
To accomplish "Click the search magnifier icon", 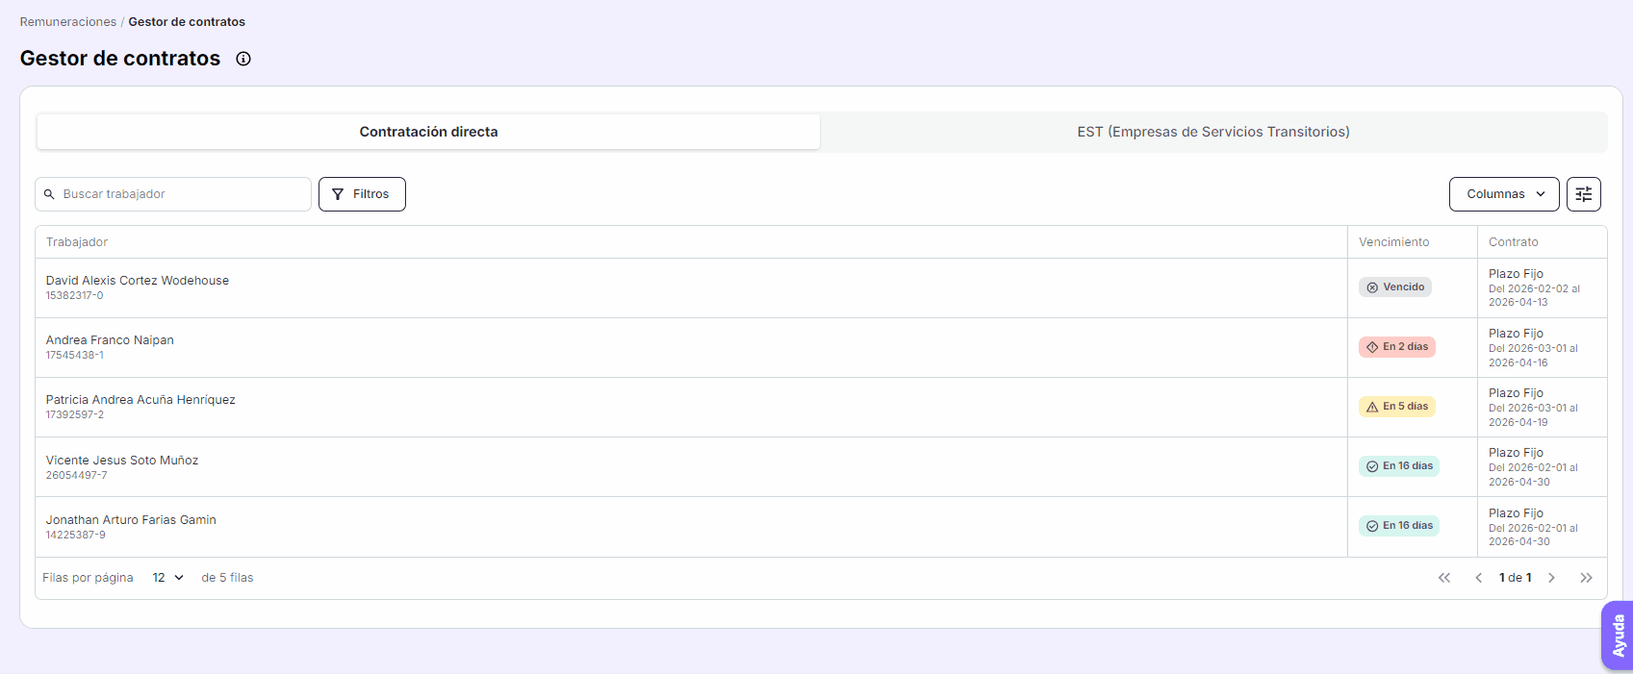I will pyautogui.click(x=49, y=194).
